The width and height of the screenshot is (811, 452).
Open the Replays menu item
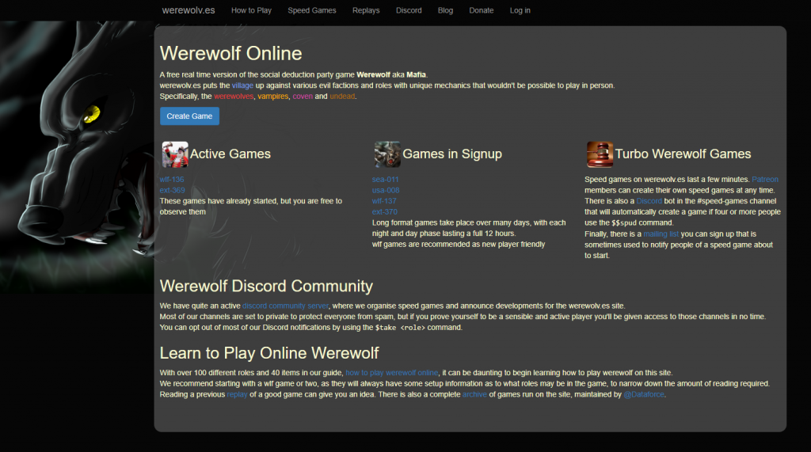[366, 10]
